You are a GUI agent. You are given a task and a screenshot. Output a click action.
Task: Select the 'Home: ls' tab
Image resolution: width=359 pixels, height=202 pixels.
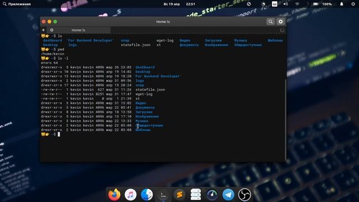pos(79,30)
